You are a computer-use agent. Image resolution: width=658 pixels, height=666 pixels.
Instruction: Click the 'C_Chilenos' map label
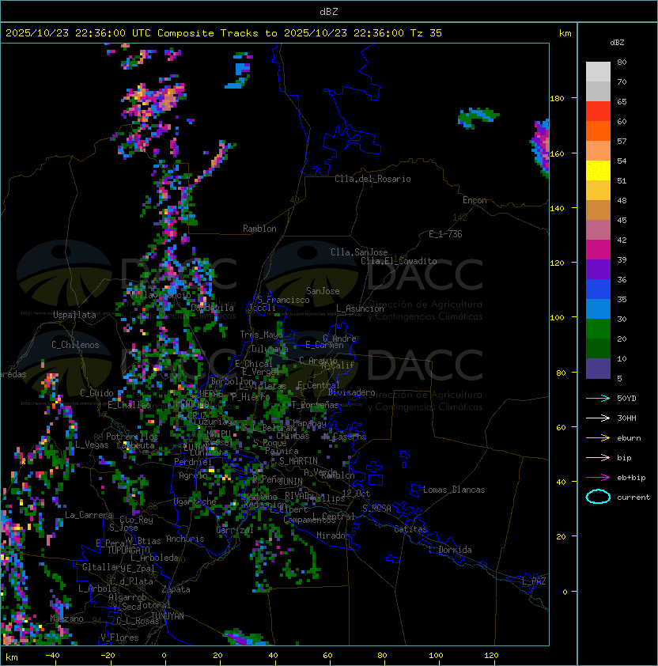(x=75, y=345)
